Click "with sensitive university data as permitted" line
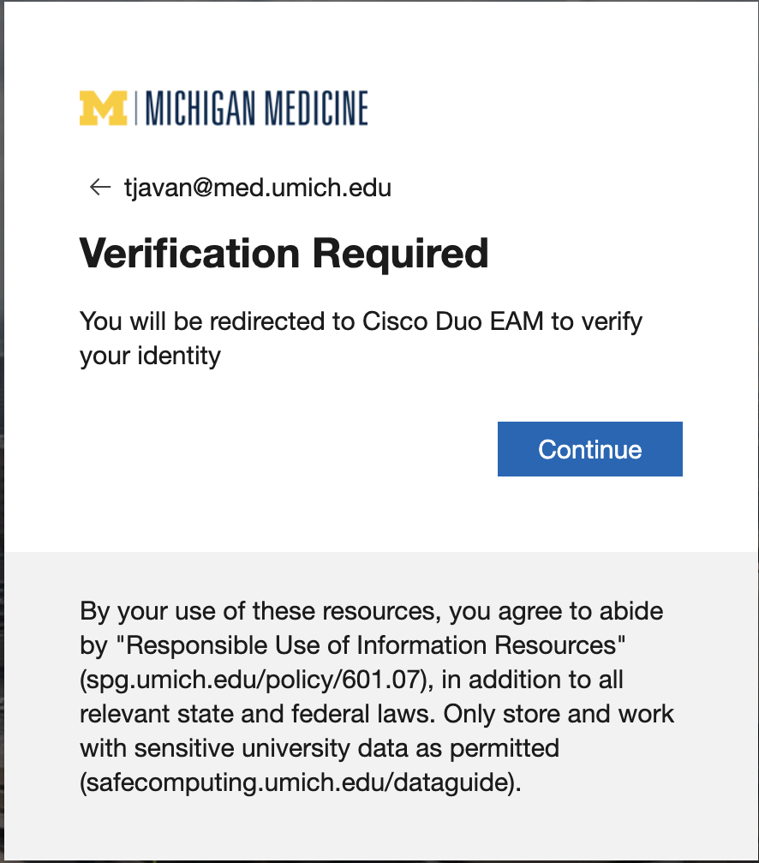 [x=320, y=747]
